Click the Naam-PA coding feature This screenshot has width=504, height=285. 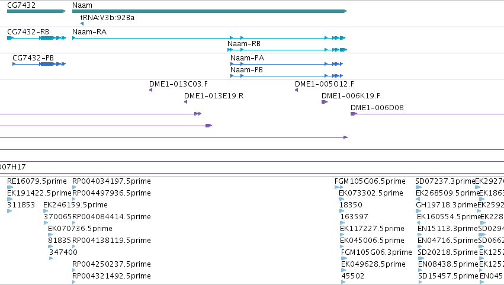287,64
